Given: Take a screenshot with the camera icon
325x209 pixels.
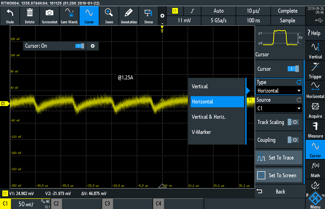Looking at the screenshot, I should [x=50, y=16].
